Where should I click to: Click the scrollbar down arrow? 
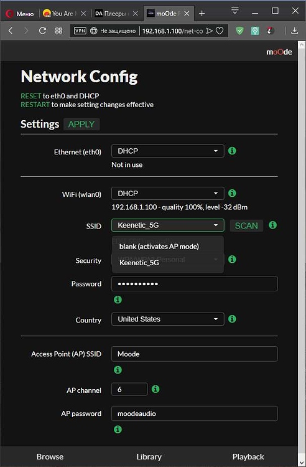click(302, 461)
